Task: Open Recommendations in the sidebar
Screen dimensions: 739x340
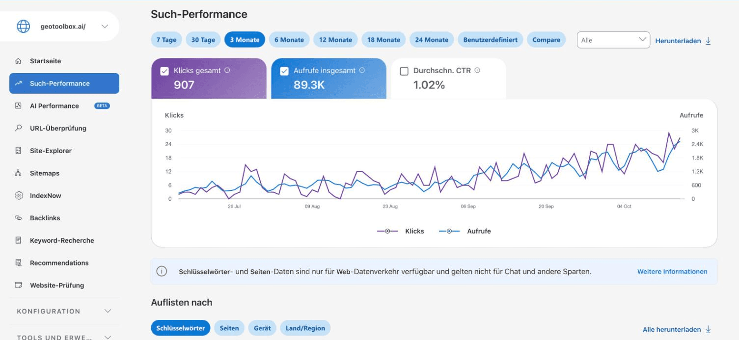Action: pos(64,263)
